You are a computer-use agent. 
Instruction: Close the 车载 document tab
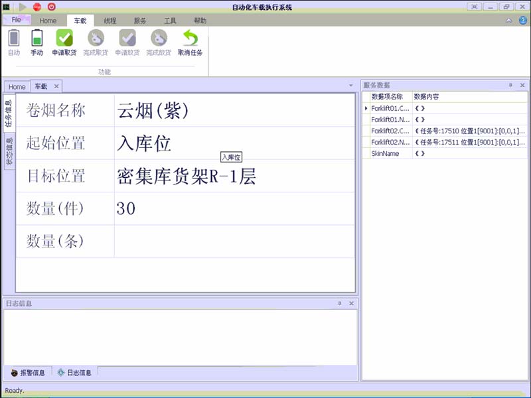tap(56, 86)
